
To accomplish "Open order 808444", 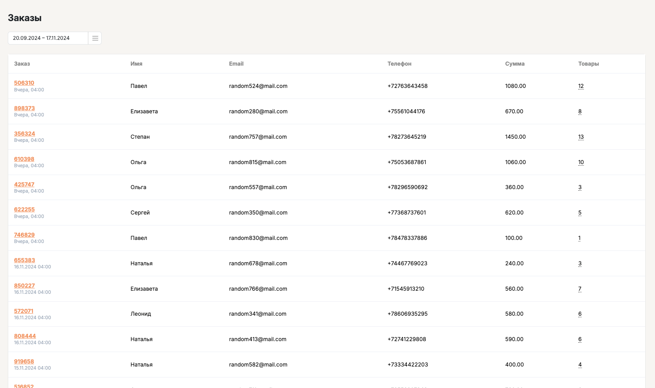I will [x=25, y=336].
